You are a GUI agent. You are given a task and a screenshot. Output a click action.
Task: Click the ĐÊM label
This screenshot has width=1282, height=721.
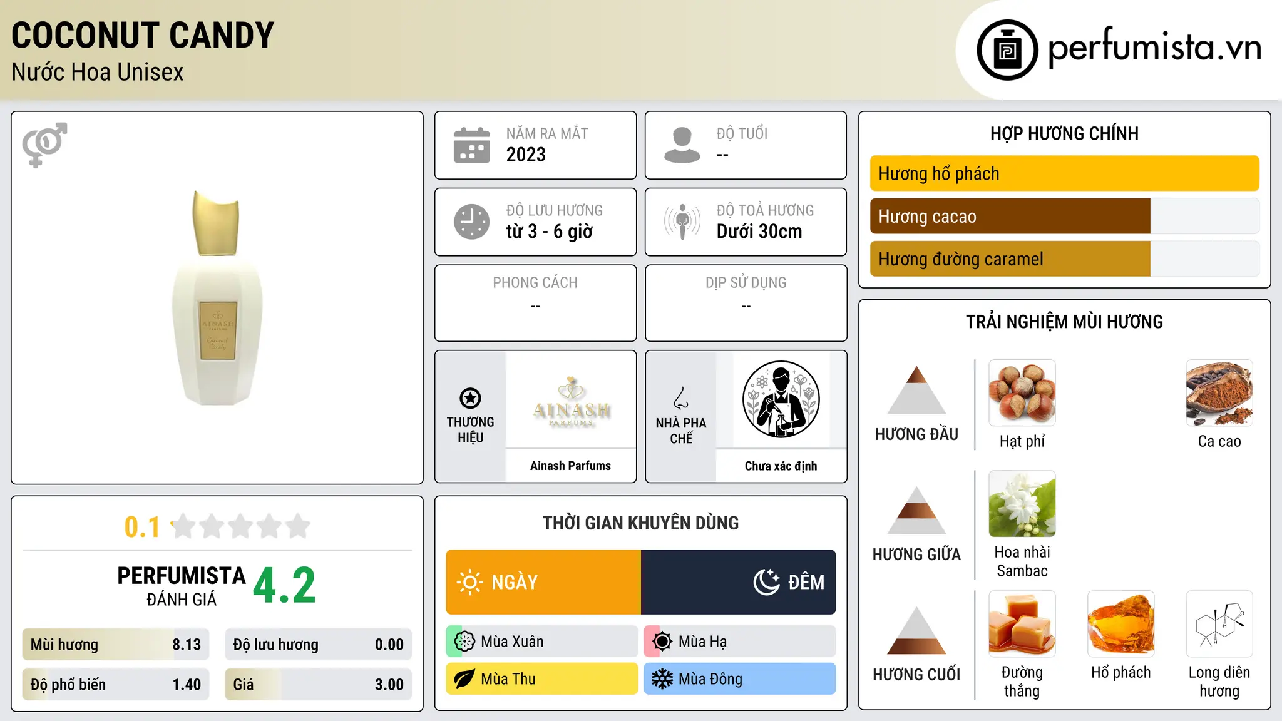806,583
